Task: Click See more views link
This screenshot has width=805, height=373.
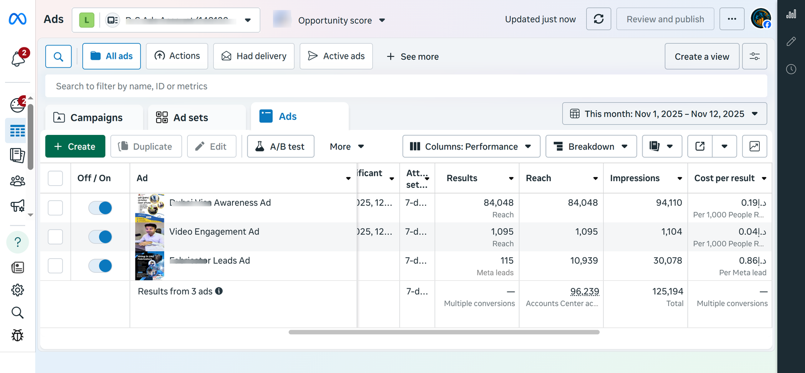Action: pos(413,56)
